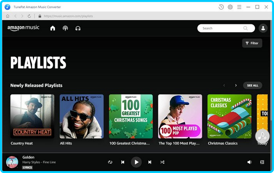The height and width of the screenshot is (173, 274).
Task: Click the Newly Released Playlists heading
Action: point(36,86)
